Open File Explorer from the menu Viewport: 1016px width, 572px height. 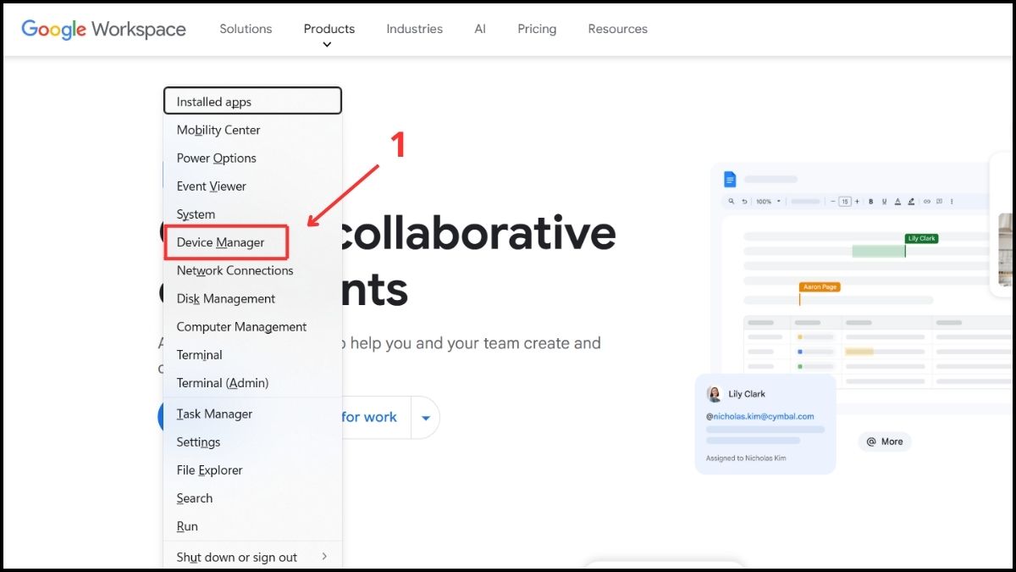point(252,469)
